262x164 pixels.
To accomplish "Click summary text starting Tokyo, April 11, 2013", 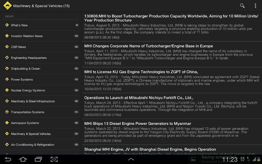I will (x=168, y=55).
